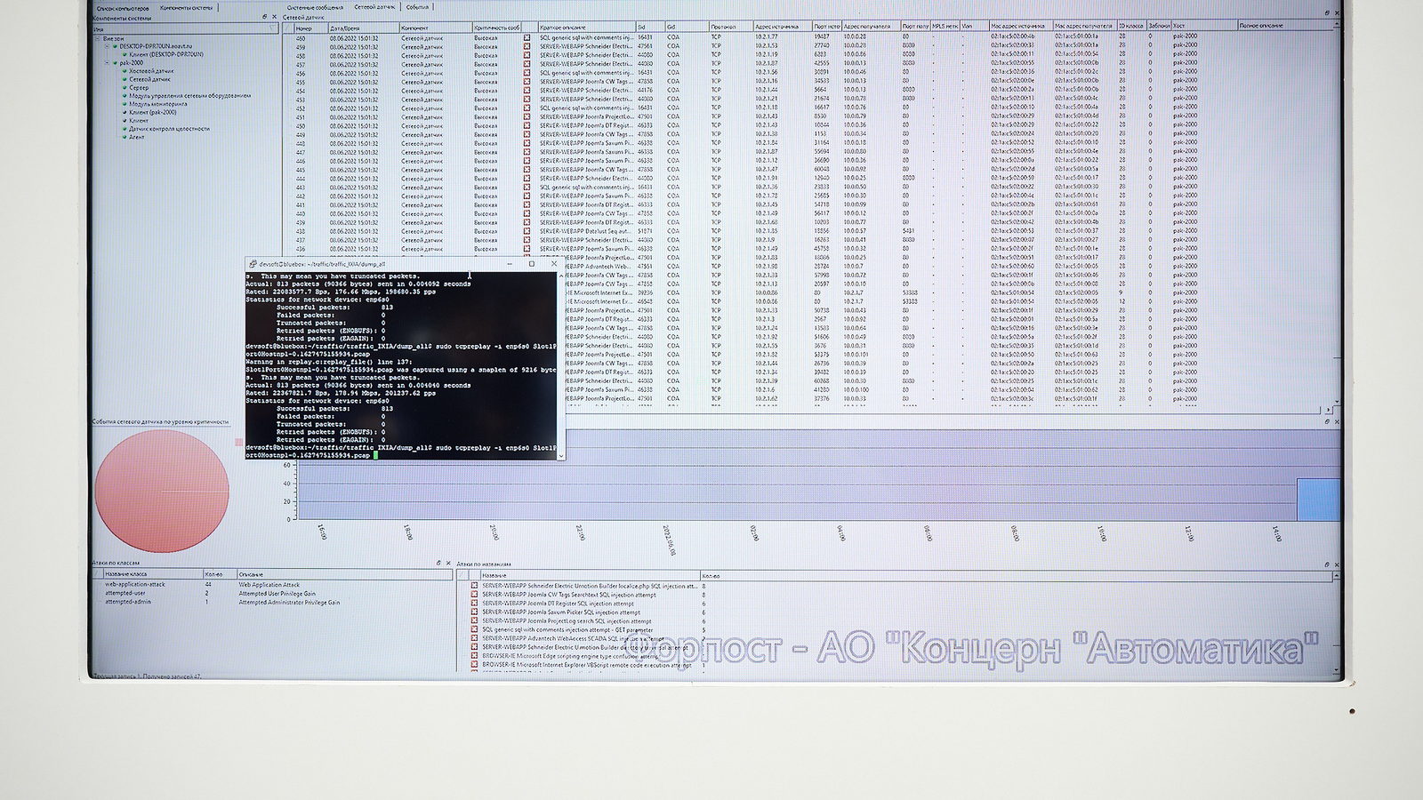This screenshot has width=1423, height=800.
Task: Open the Список компьютеров tab
Action: [123, 8]
